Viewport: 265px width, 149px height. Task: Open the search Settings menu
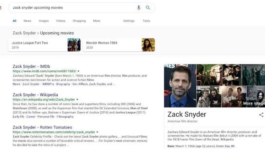coord(129,21)
